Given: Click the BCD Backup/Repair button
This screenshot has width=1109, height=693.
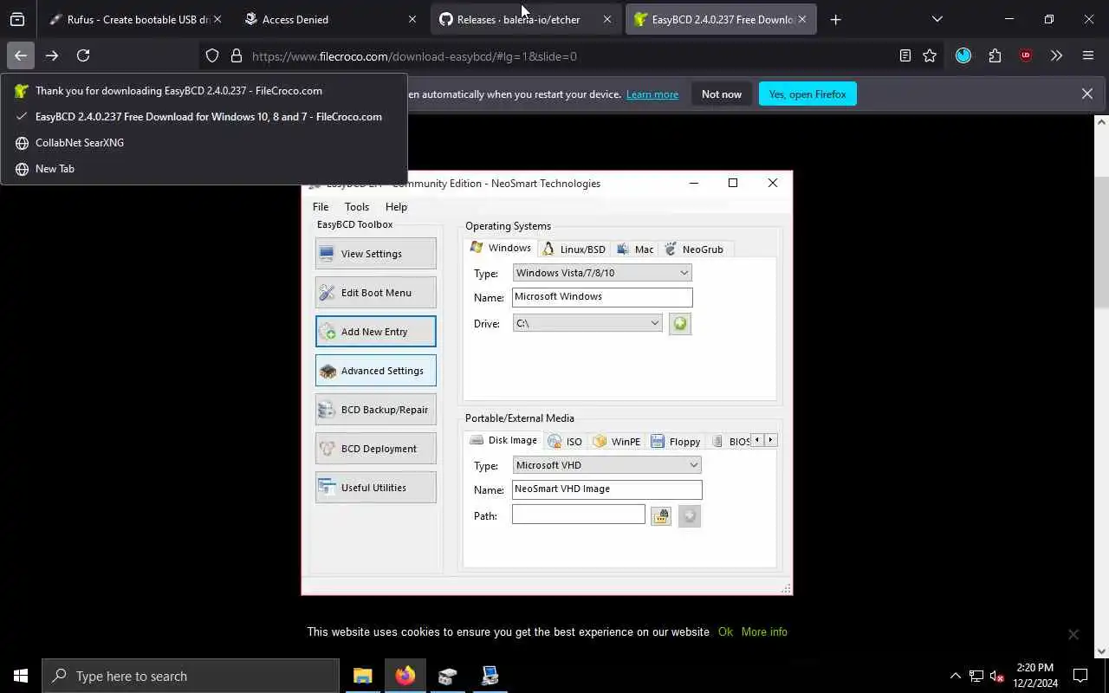Looking at the screenshot, I should pos(375,410).
